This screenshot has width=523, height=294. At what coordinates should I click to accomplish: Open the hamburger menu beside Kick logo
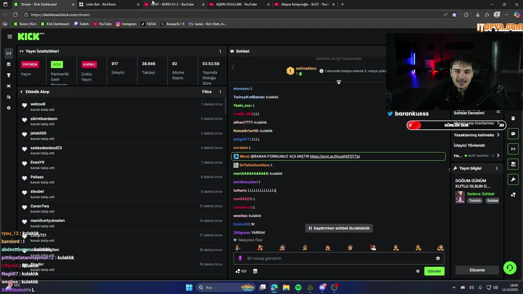click(x=9, y=36)
